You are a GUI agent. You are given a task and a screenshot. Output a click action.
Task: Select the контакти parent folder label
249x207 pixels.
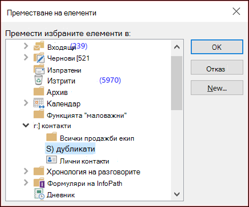pos(52,126)
